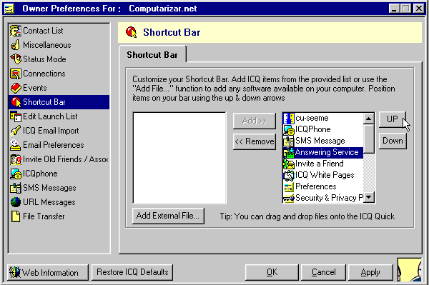Select the Events category
The width and height of the screenshot is (429, 285).
(x=59, y=88)
